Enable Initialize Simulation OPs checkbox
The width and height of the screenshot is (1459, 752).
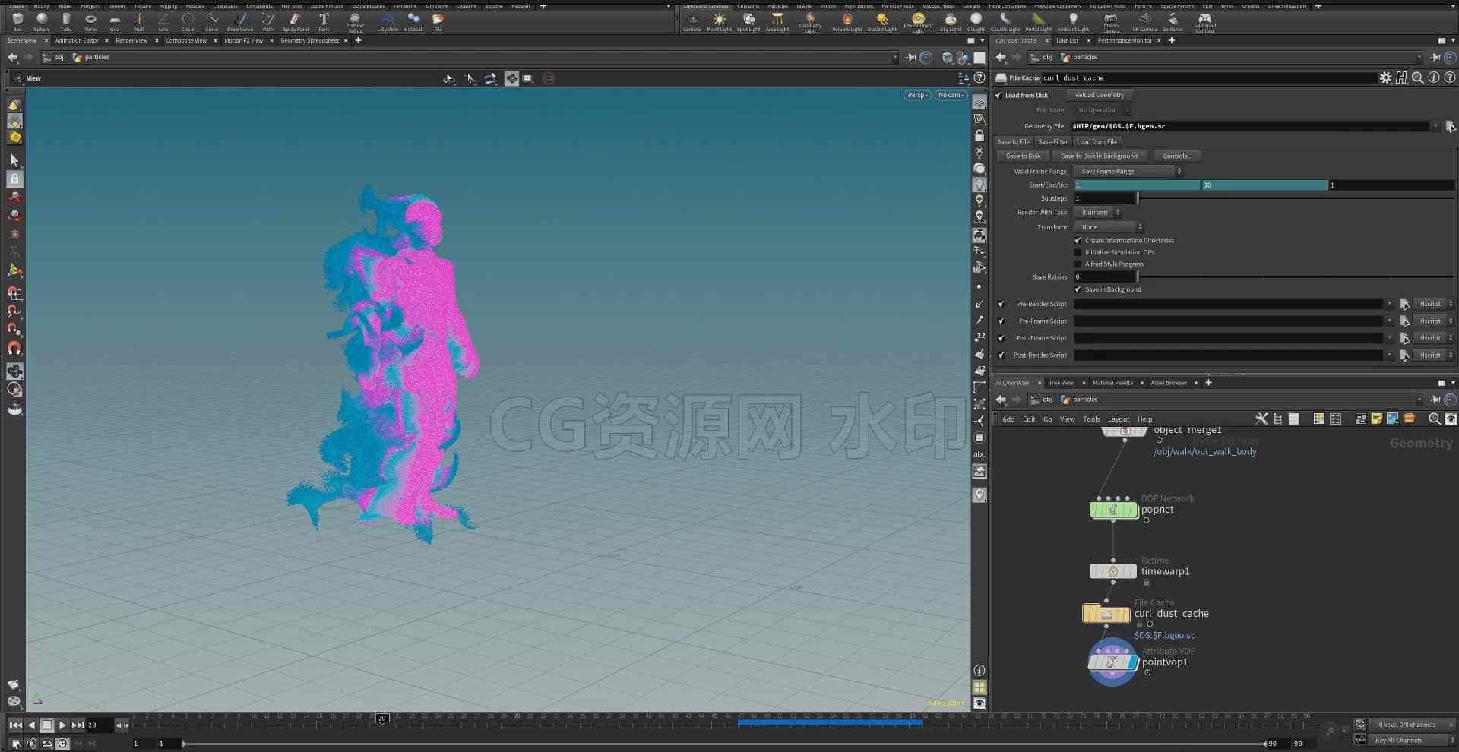[1078, 252]
